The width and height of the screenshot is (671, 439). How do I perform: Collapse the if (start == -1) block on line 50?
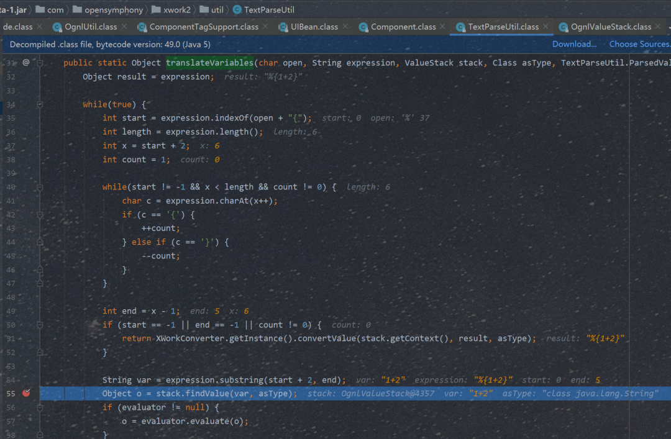40,325
